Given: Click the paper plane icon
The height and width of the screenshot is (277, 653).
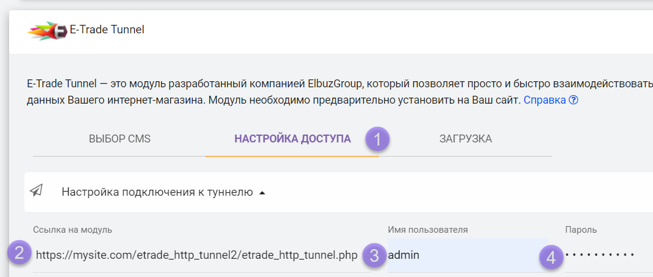Looking at the screenshot, I should (x=36, y=192).
